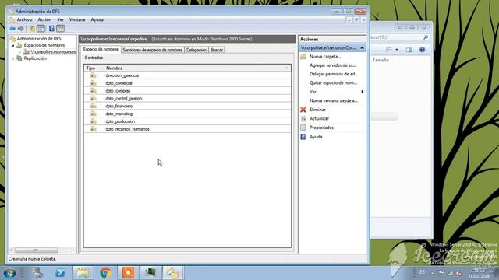499x280 pixels.
Task: Click the up-one-level folder toolbar icon
Action: point(31,29)
